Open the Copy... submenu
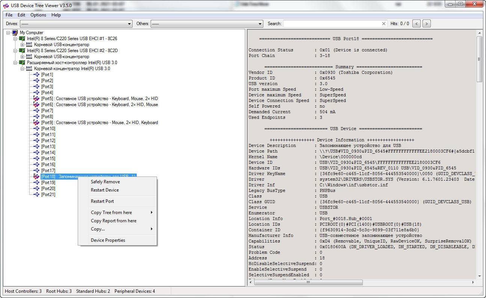This screenshot has width=486, height=298. click(x=118, y=229)
